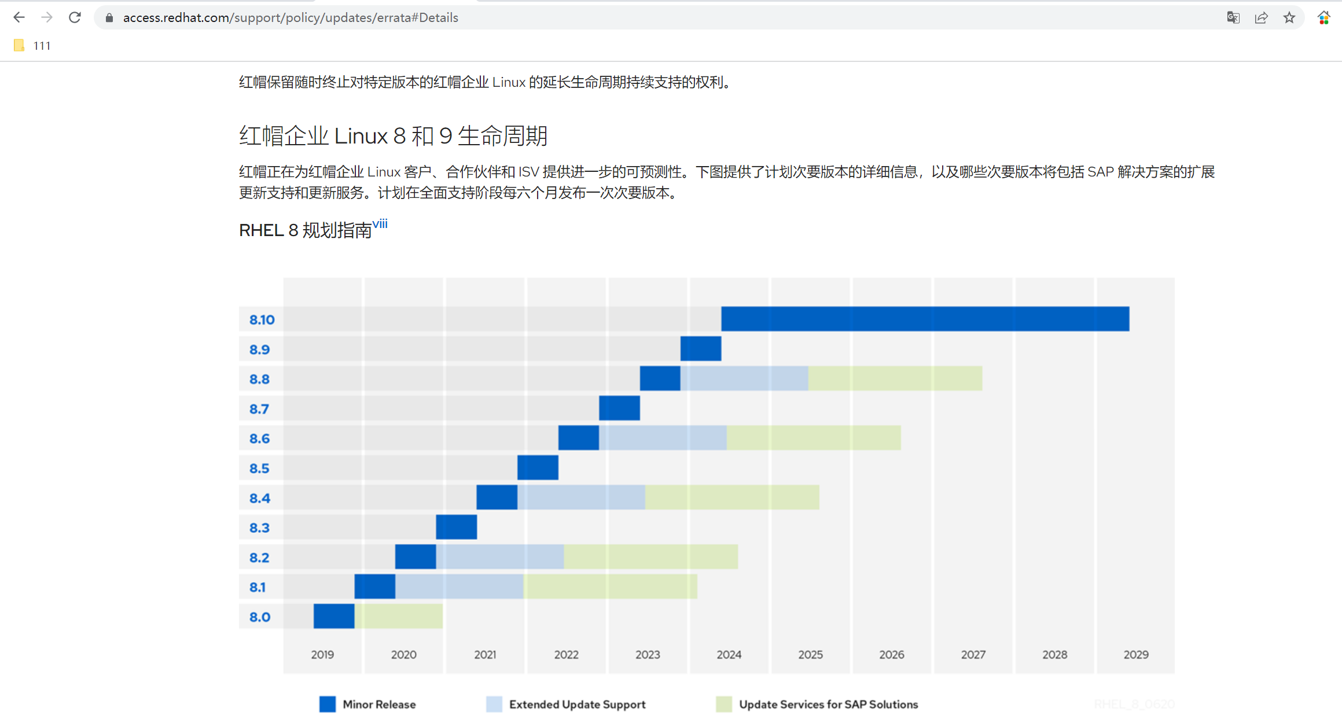
Task: Navigate back using the browser back arrow
Action: (x=19, y=17)
